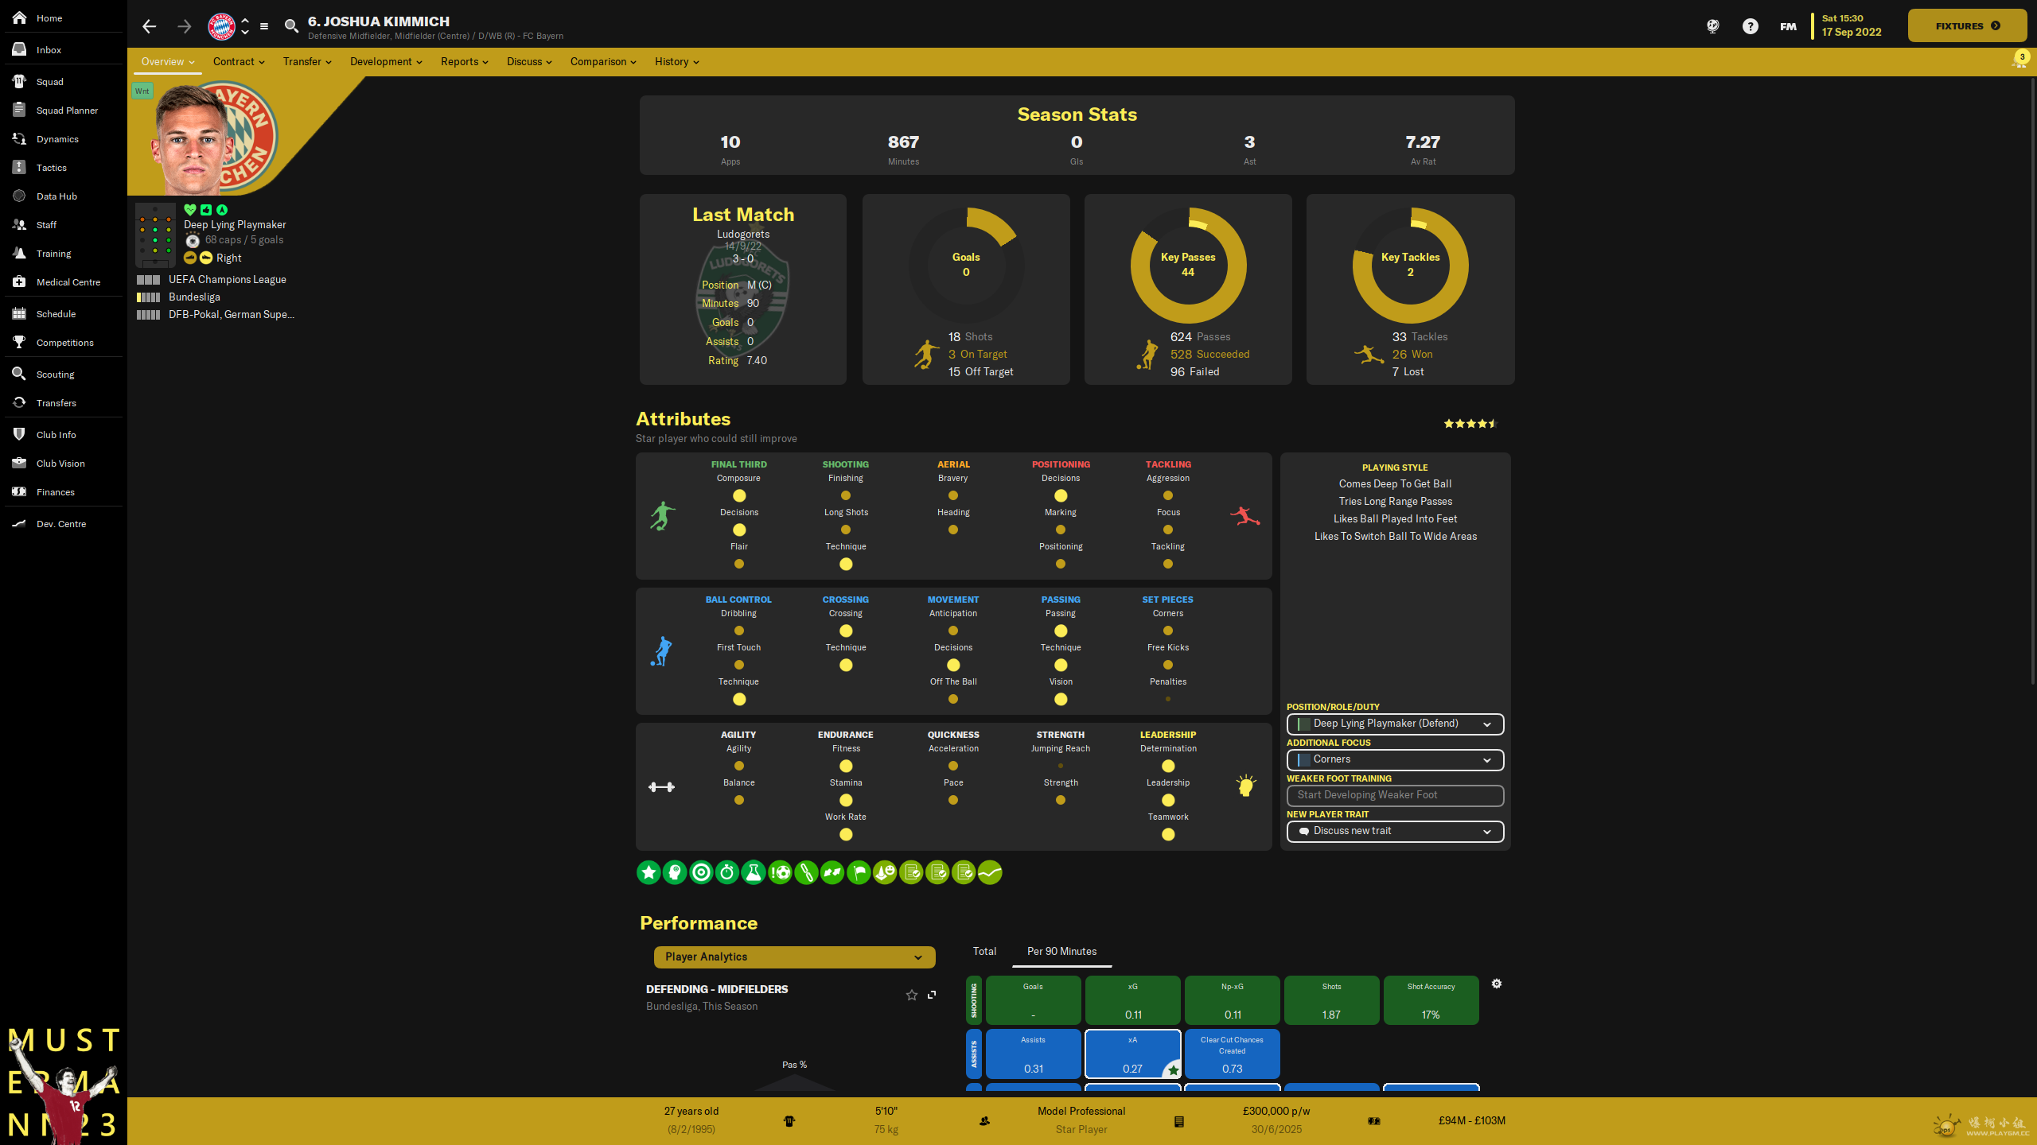Go back using the left arrow
Viewport: 2037px width, 1145px height.
(x=149, y=26)
